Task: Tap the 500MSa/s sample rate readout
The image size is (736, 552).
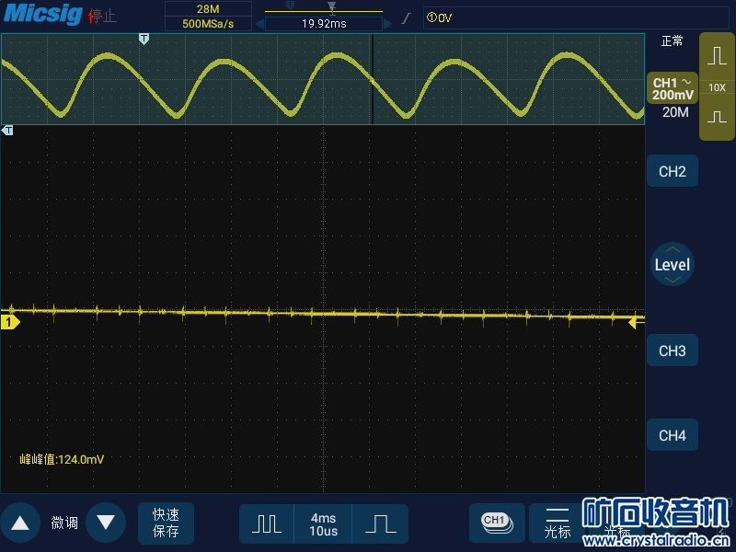Action: point(208,24)
